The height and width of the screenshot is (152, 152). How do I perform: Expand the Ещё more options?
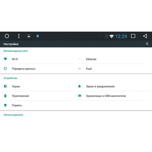click(x=112, y=69)
